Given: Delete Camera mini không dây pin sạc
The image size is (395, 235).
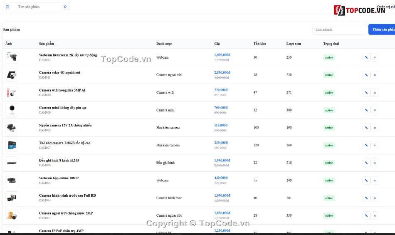Looking at the screenshot, I should pyautogui.click(x=375, y=110).
